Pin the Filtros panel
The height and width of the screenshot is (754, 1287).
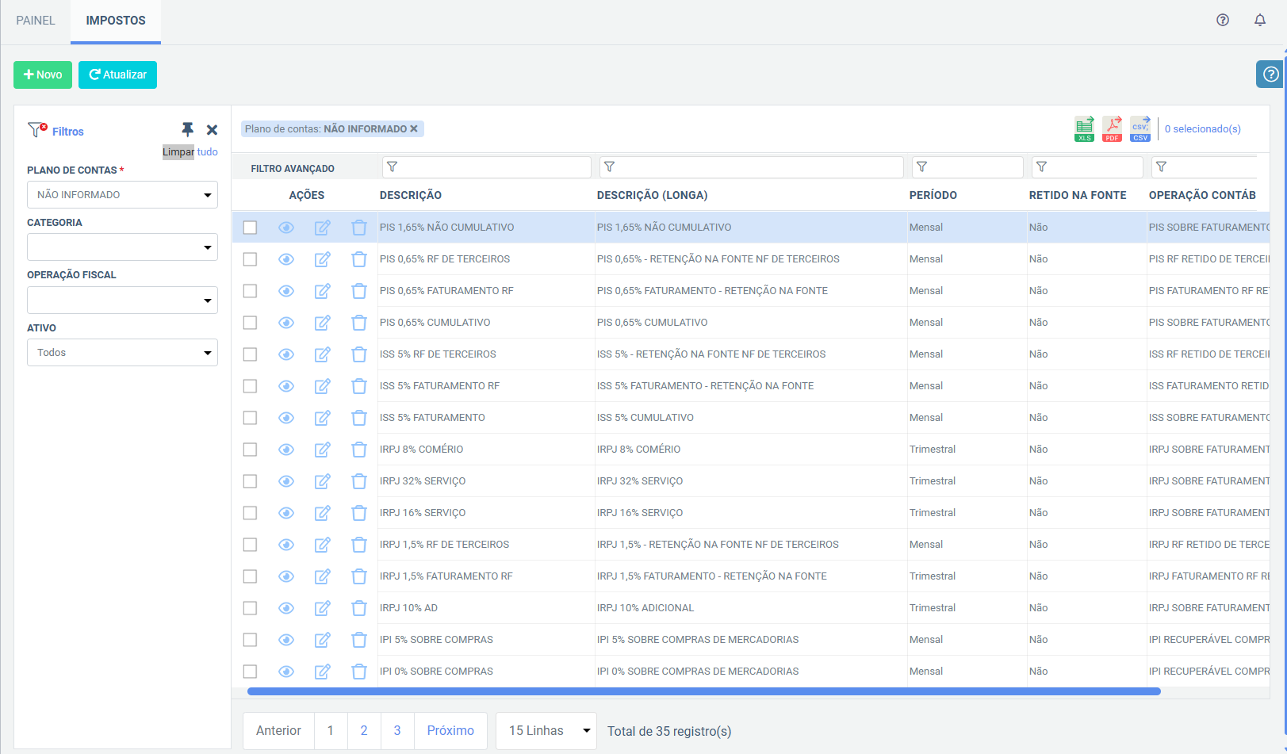tap(188, 129)
